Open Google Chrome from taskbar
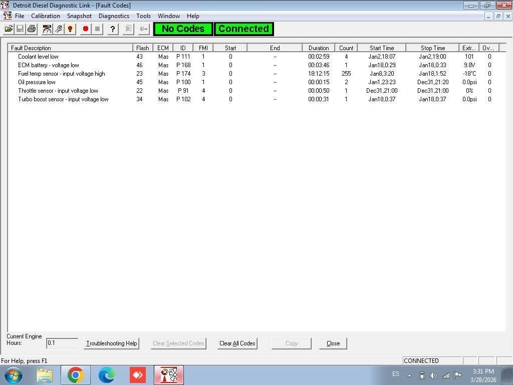 (75, 375)
